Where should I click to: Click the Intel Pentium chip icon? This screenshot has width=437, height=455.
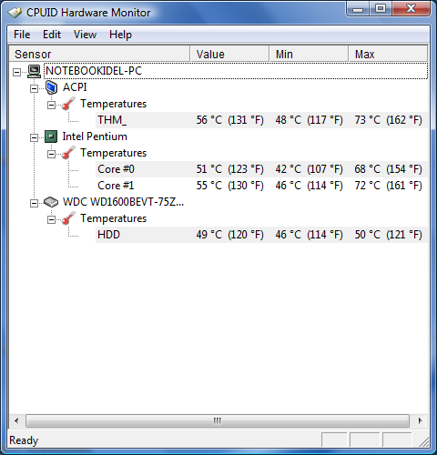(51, 136)
